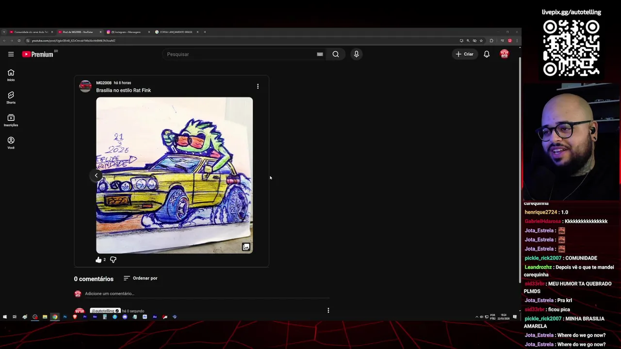Open a new browser tab
621x349 pixels.
pyautogui.click(x=205, y=32)
